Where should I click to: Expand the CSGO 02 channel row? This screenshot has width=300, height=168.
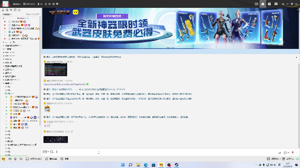click(x=8, y=63)
